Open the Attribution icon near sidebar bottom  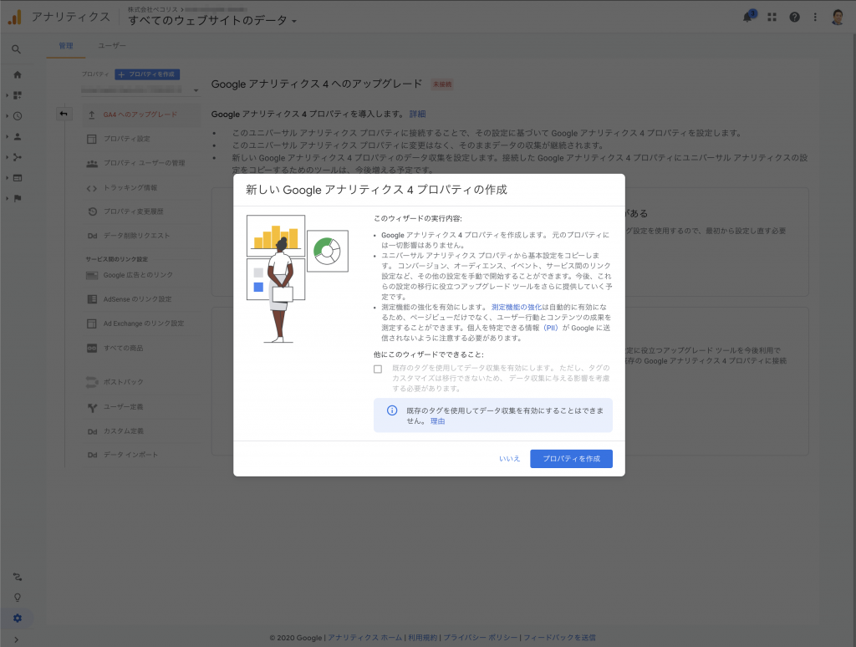click(18, 577)
